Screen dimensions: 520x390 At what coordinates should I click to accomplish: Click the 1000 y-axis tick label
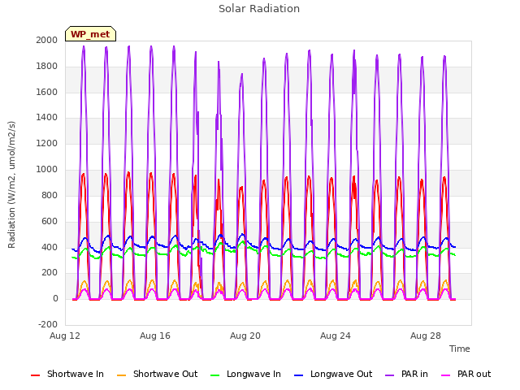[x=47, y=169]
